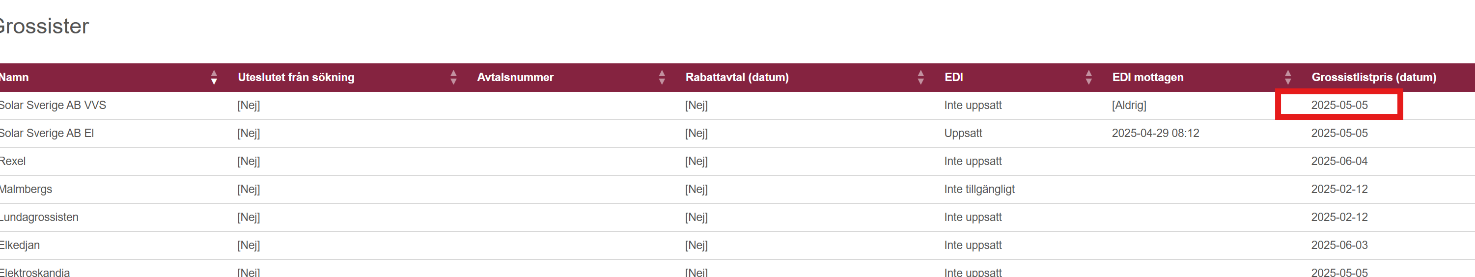Sort by Rabattavtal (datum) arrows
The height and width of the screenshot is (277, 1475).
[920, 77]
